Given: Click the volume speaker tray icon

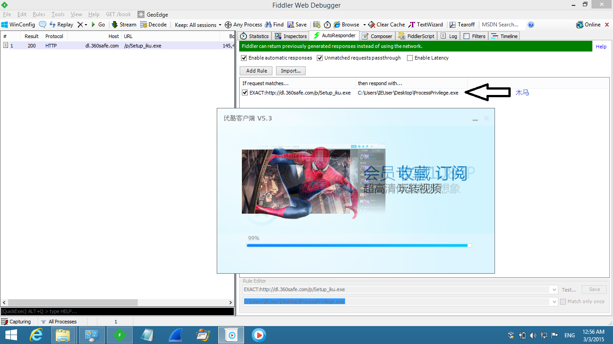Looking at the screenshot, I should coord(533,335).
